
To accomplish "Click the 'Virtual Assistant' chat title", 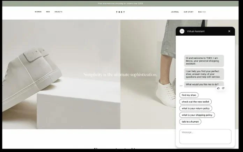I will tap(196, 31).
